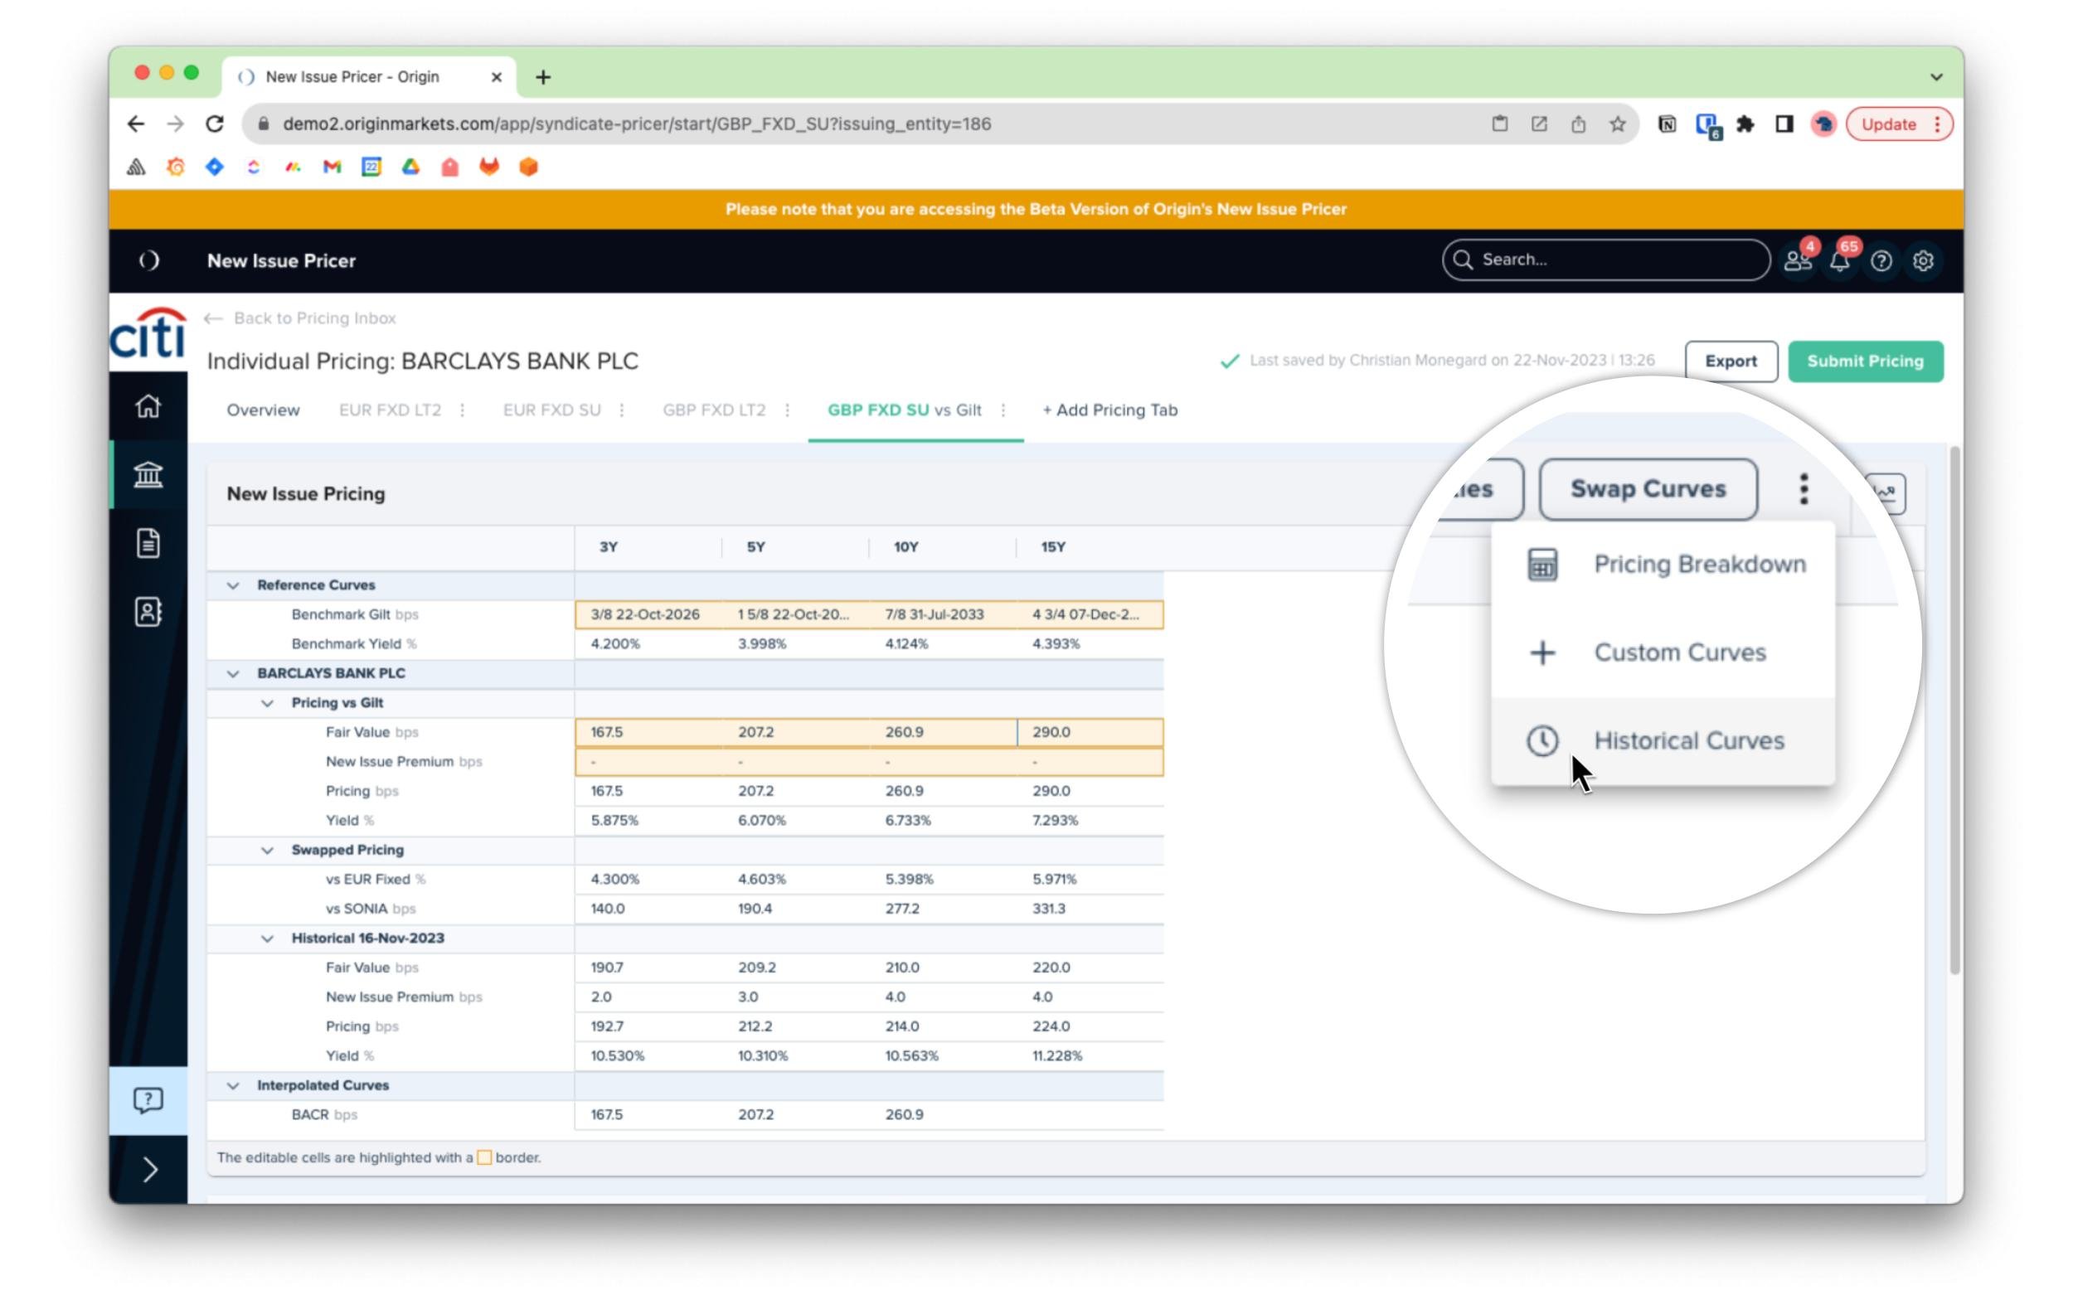Open the documents sidebar icon

coord(148,543)
